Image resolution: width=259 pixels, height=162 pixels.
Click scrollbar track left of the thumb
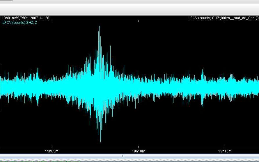point(58,156)
